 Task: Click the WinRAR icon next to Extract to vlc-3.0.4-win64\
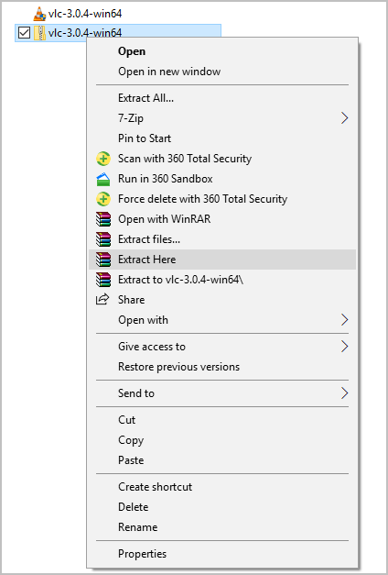pos(103,280)
